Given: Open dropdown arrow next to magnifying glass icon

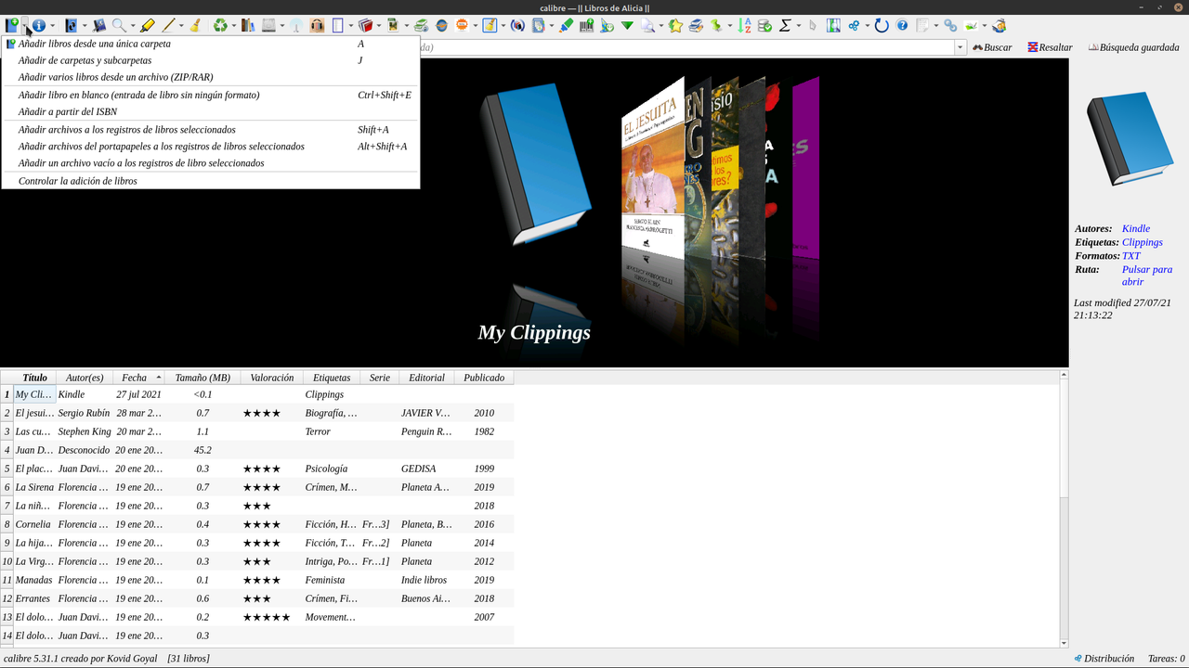Looking at the screenshot, I should click(133, 25).
